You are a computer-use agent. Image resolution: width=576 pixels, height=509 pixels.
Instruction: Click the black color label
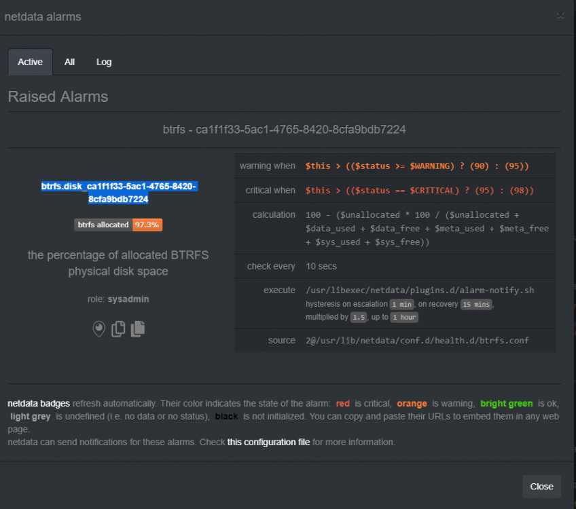pyautogui.click(x=226, y=417)
